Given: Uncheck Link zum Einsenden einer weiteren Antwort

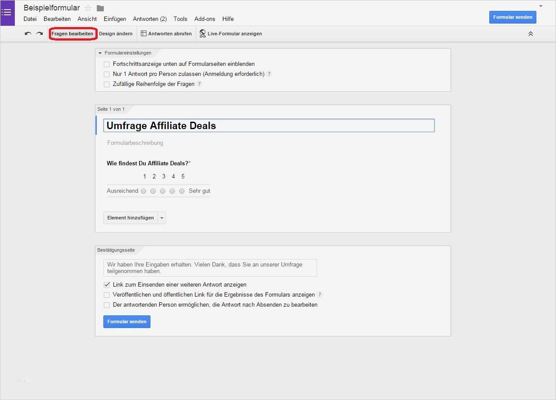Looking at the screenshot, I should click(106, 284).
